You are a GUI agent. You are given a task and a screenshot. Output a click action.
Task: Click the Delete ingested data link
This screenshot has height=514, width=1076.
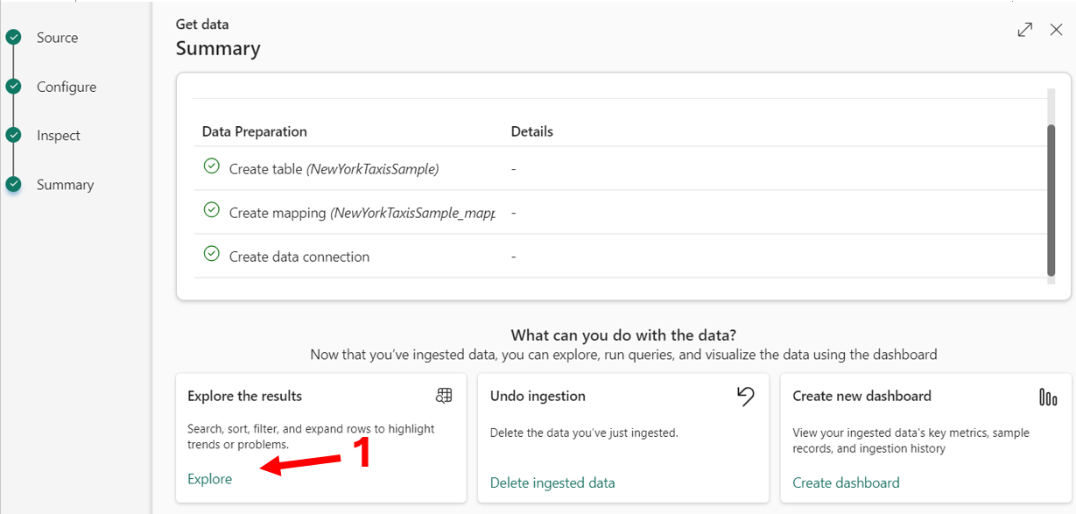(552, 482)
